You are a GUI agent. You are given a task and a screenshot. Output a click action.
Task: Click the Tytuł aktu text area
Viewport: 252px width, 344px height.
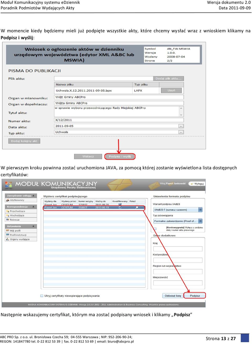(x=117, y=111)
